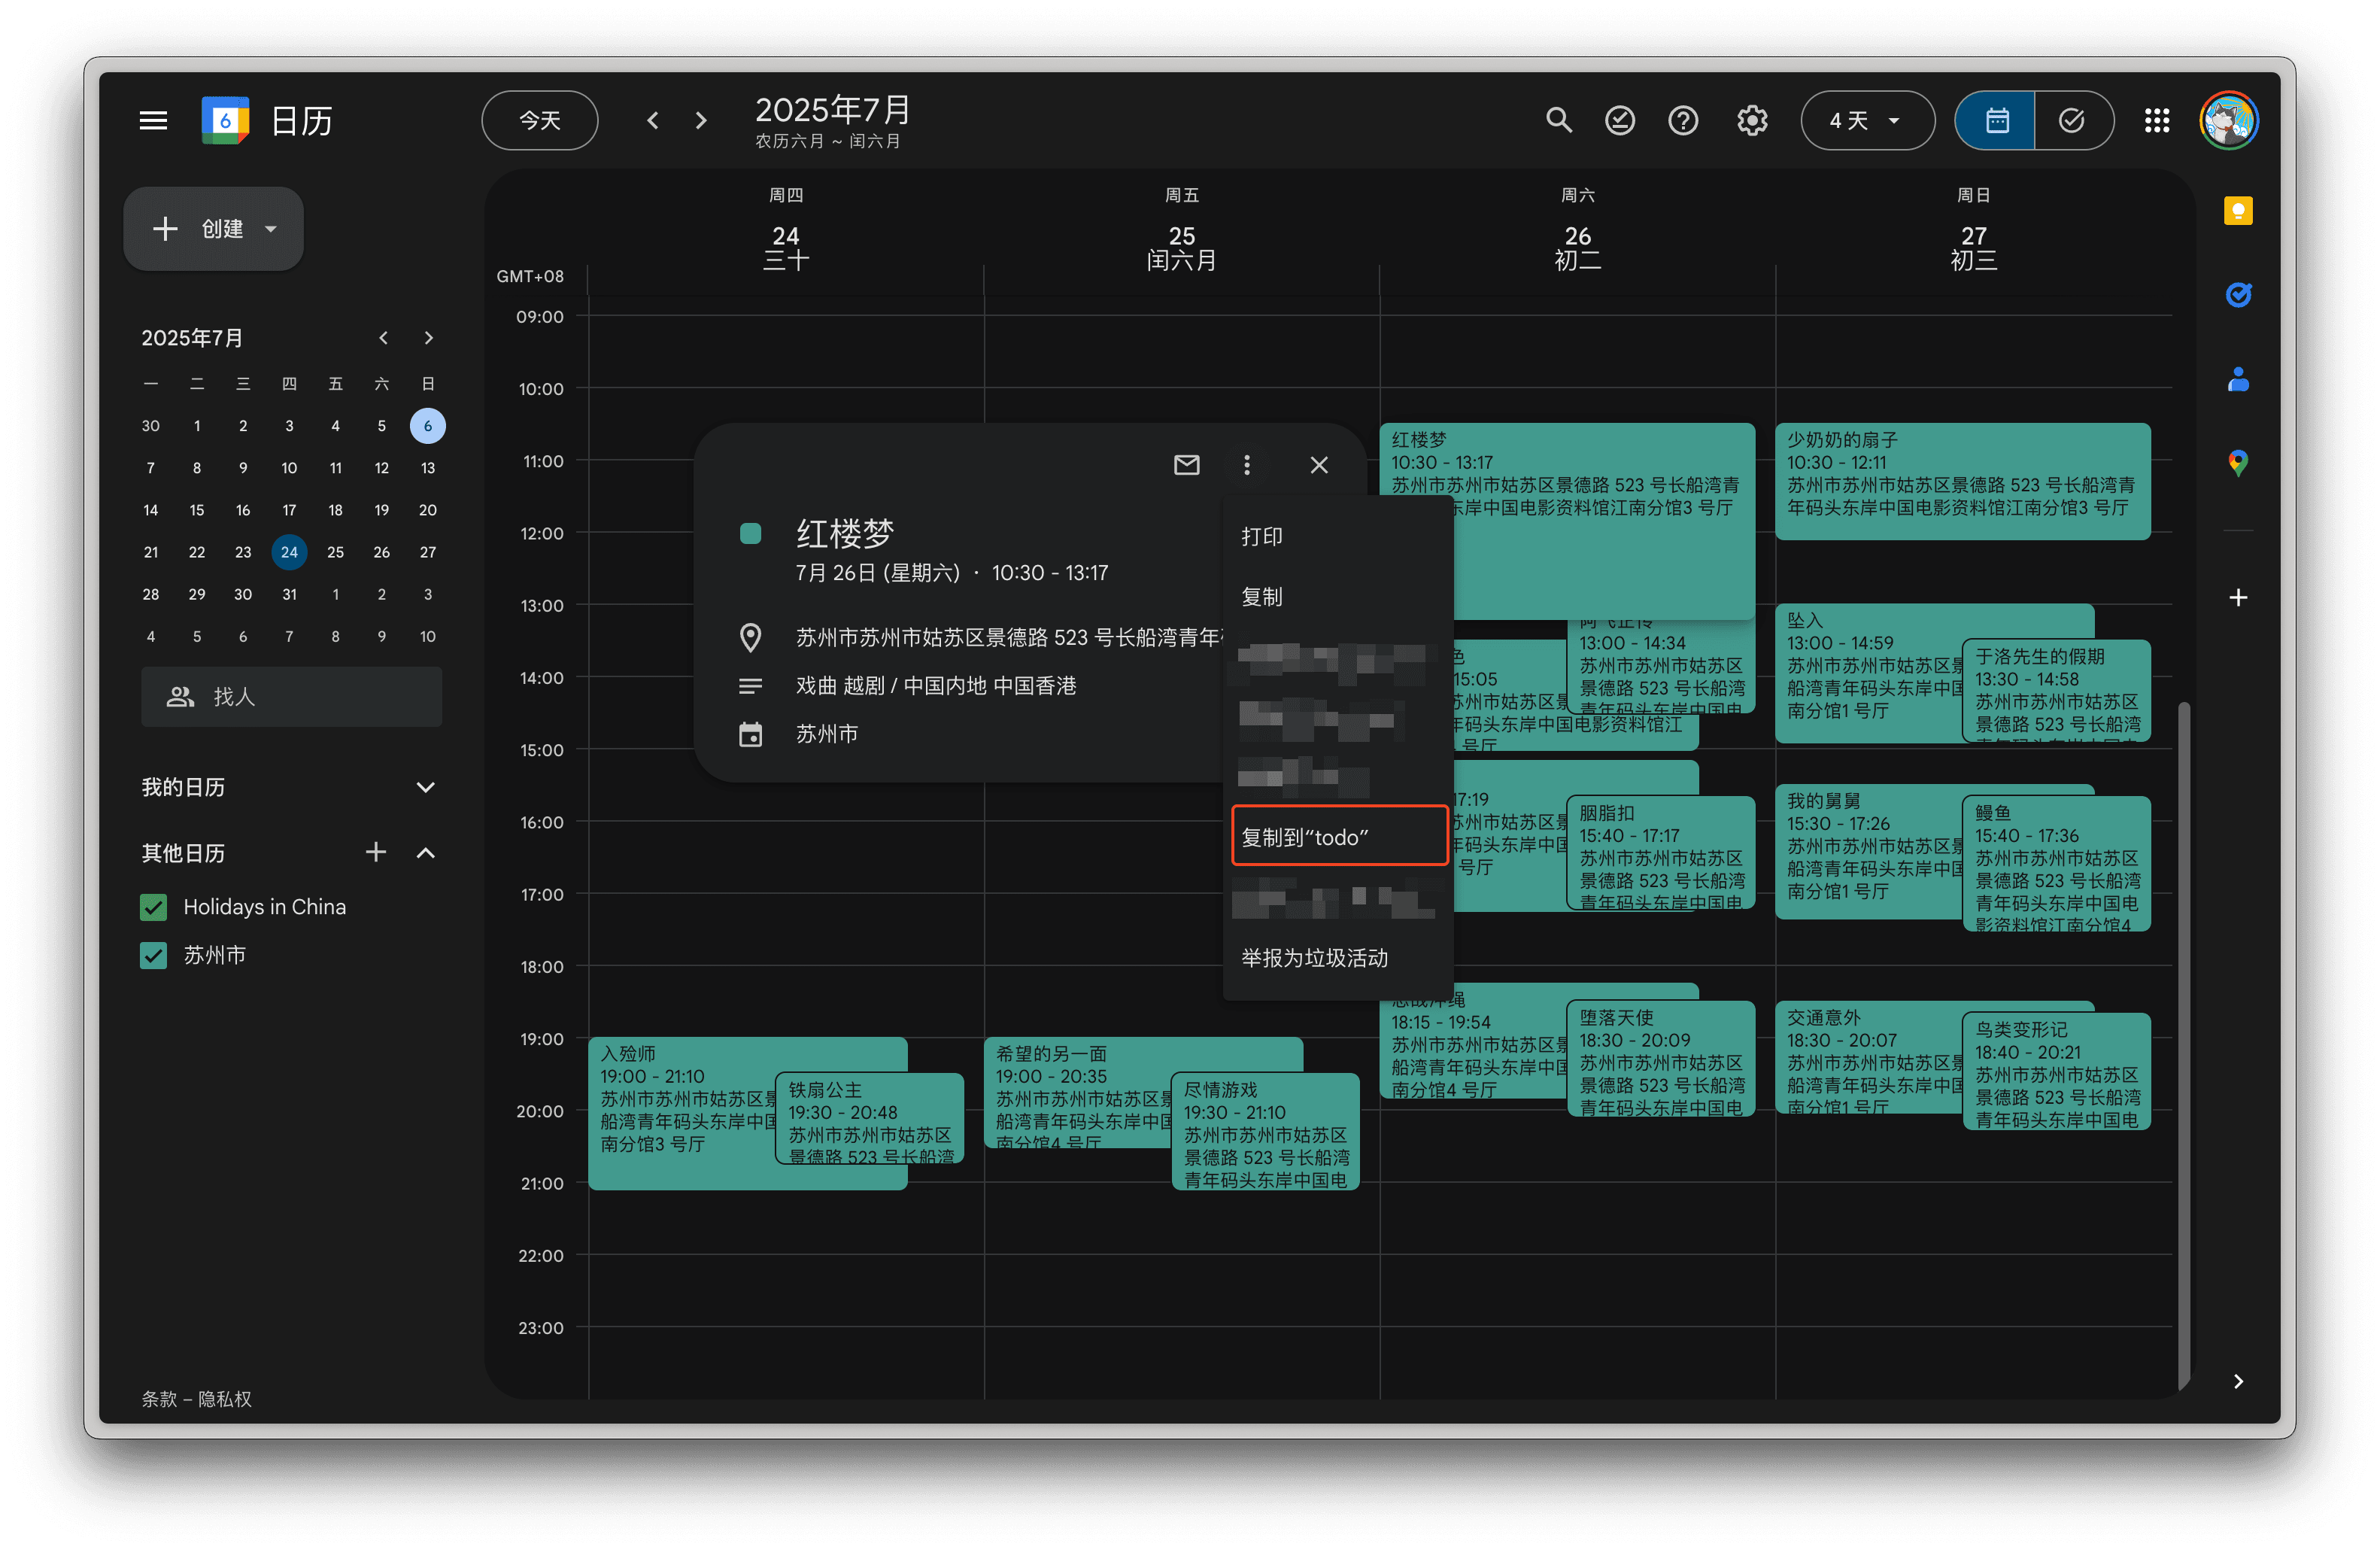This screenshot has height=1550, width=2380.
Task: Collapse the 其他日历 section
Action: (x=425, y=853)
